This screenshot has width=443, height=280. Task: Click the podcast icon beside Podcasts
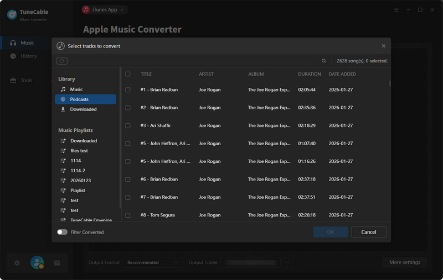[63, 99]
